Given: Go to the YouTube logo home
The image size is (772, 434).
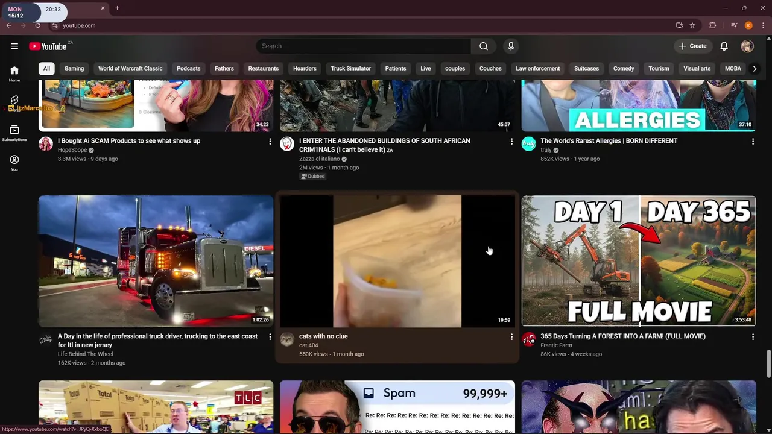Looking at the screenshot, I should tap(48, 46).
